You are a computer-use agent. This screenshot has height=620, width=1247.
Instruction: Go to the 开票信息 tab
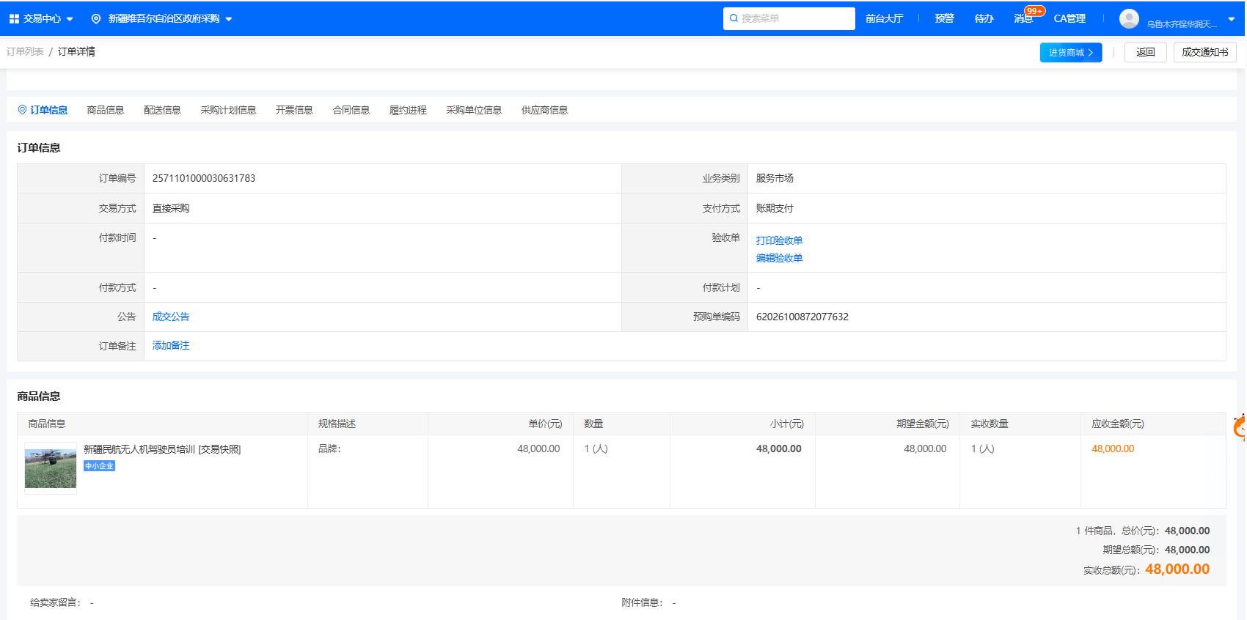[294, 110]
